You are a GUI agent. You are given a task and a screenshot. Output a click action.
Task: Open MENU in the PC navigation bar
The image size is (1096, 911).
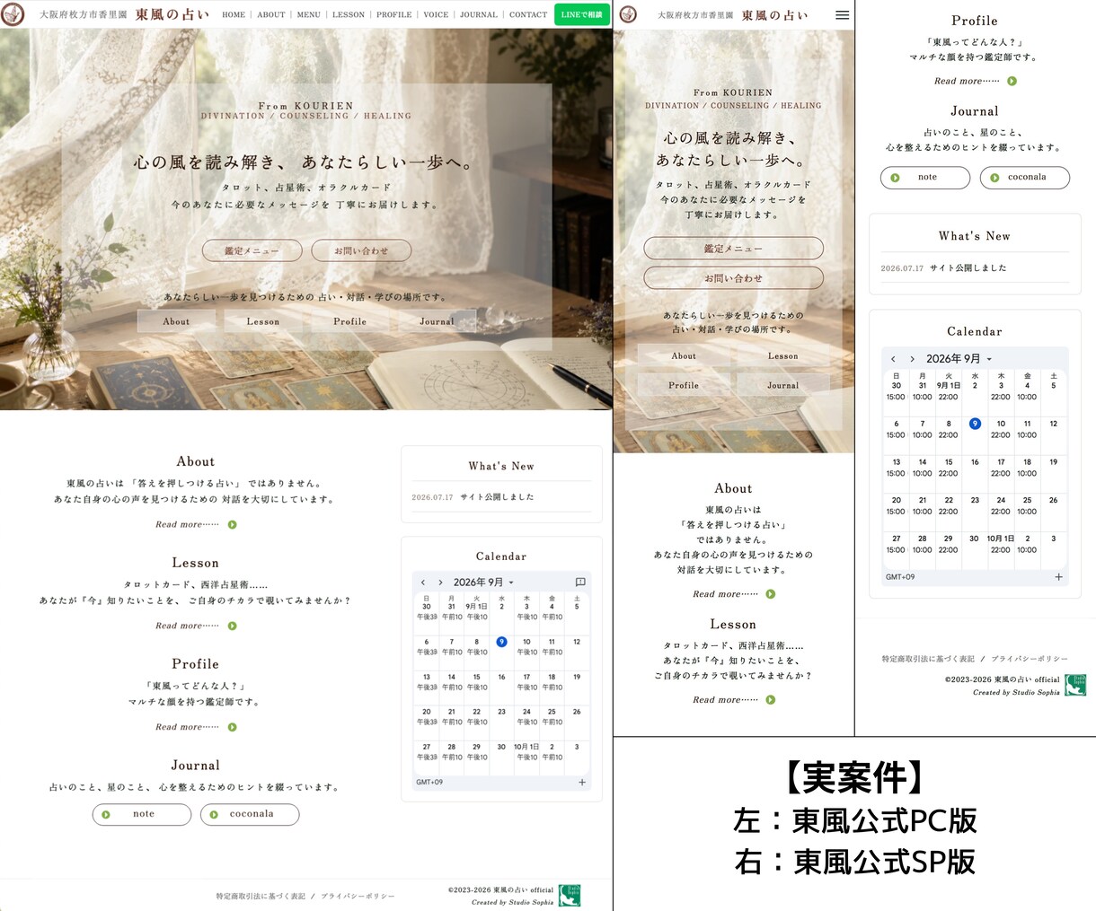309,15
